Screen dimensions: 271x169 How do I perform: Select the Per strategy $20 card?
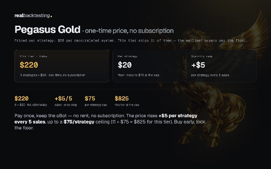tap(148, 66)
